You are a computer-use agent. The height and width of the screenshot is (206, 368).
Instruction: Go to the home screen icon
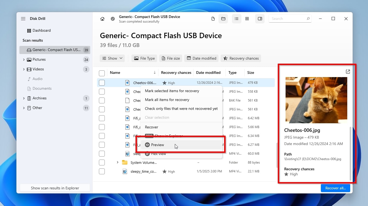tap(102, 19)
